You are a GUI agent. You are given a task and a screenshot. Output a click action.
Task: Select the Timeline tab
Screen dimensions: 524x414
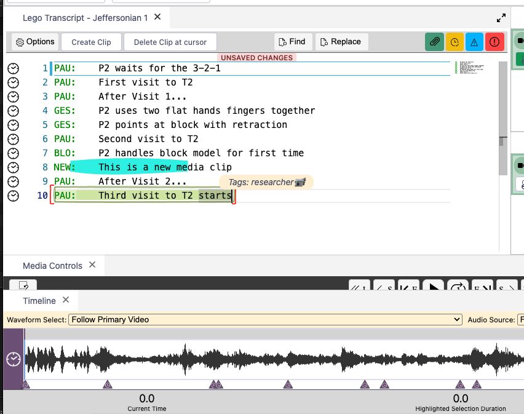(39, 301)
